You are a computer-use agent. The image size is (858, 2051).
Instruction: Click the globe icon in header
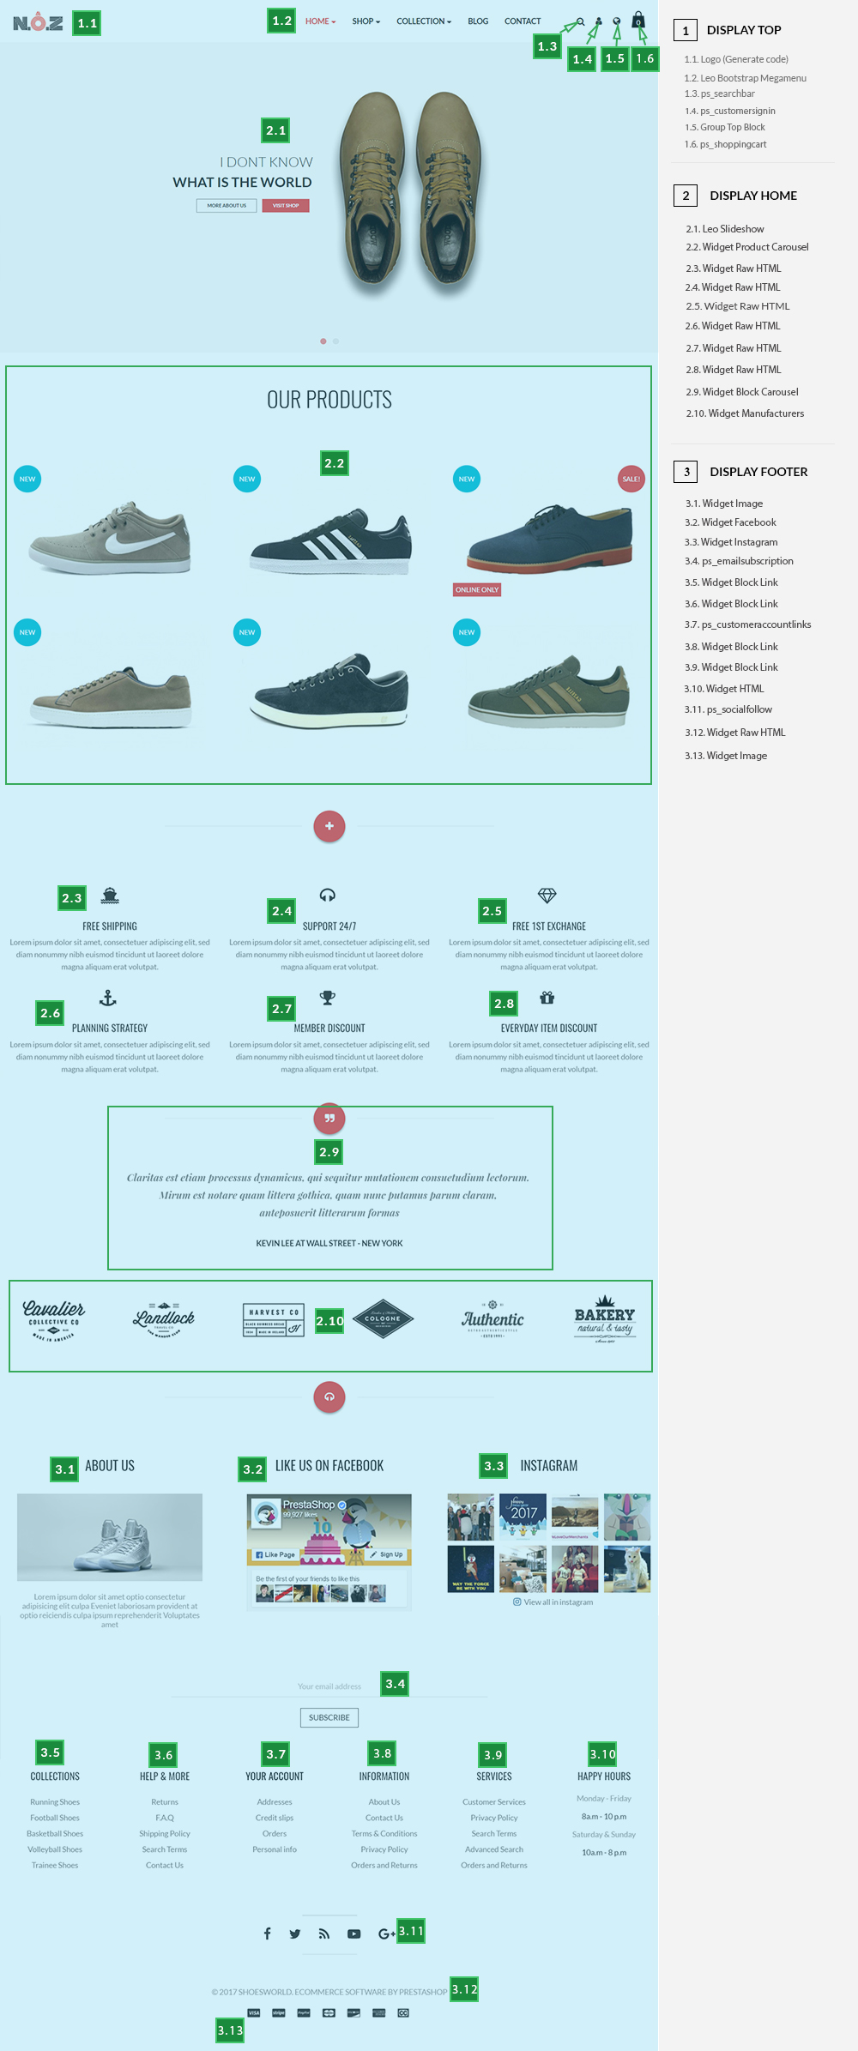617,21
